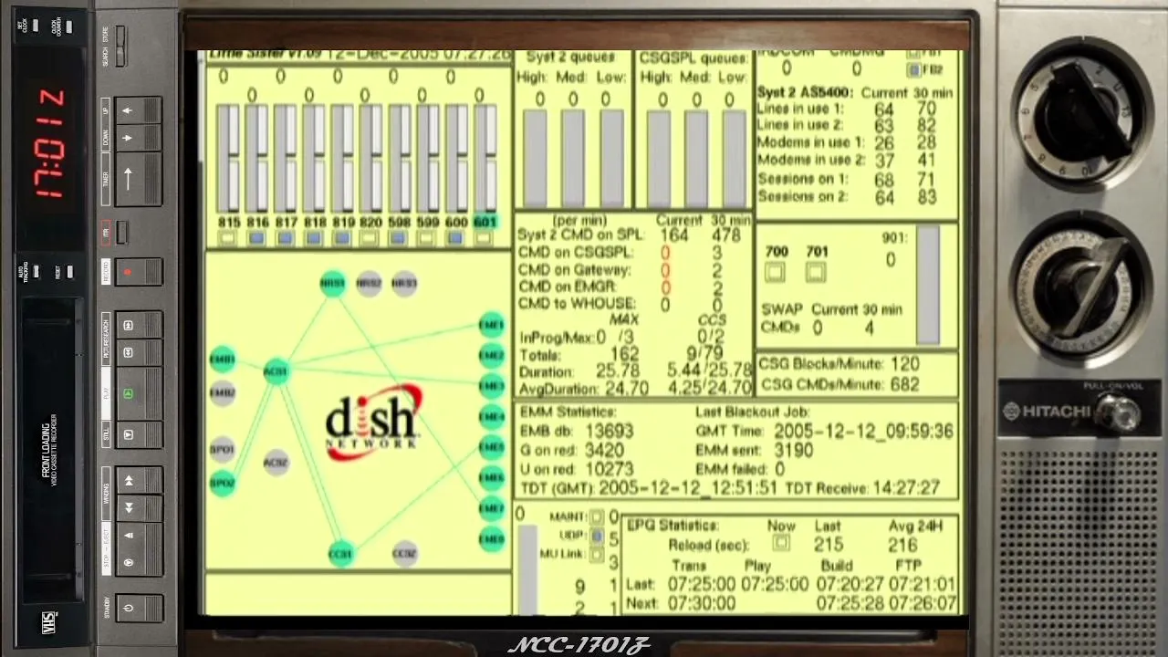
Task: Click the 901 vertical gauge bar
Action: coord(928,285)
